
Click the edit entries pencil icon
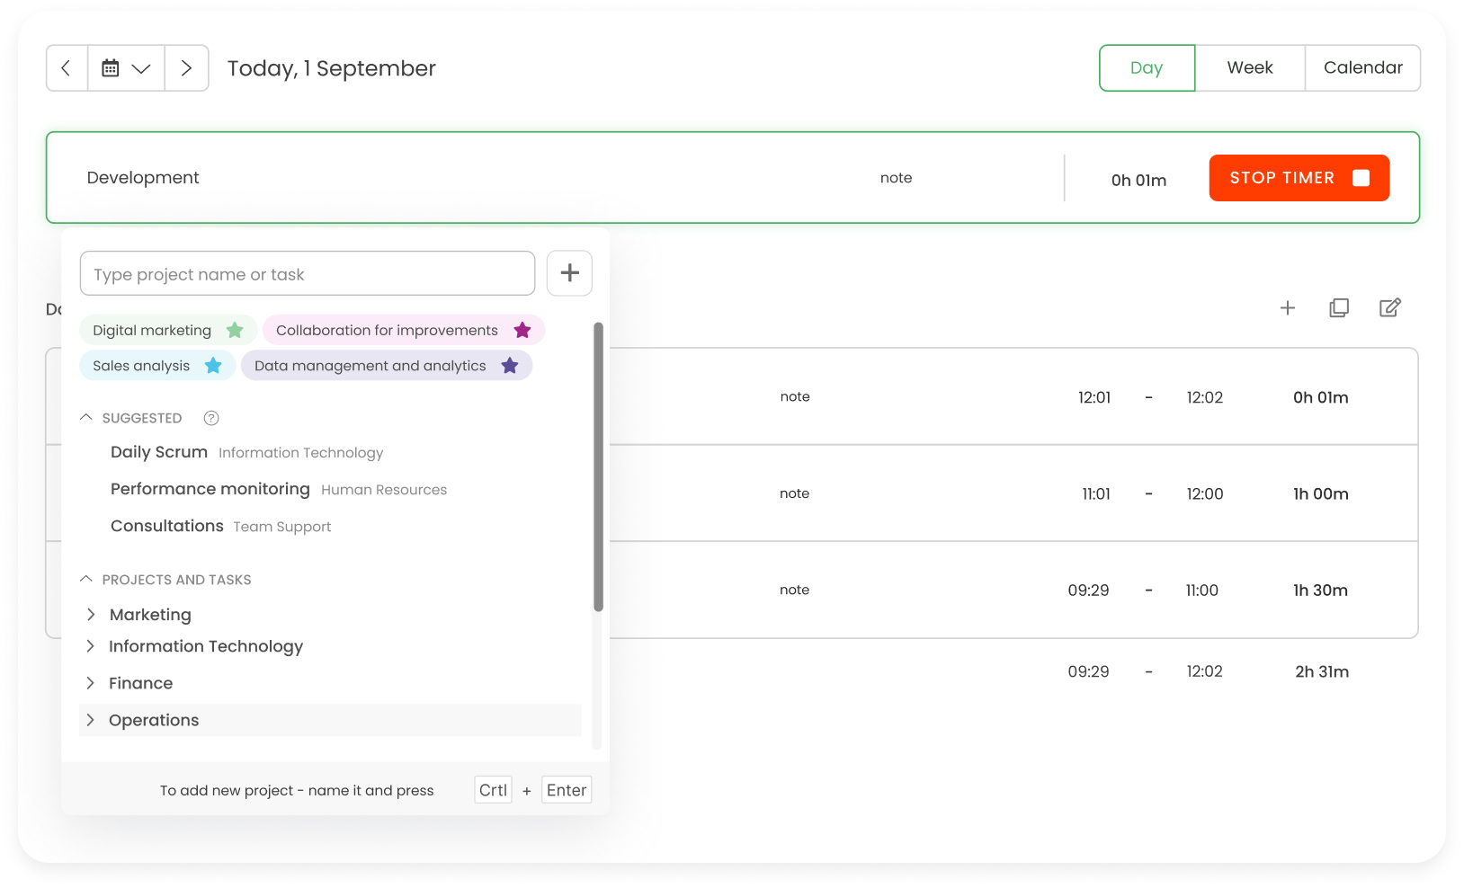1390,308
